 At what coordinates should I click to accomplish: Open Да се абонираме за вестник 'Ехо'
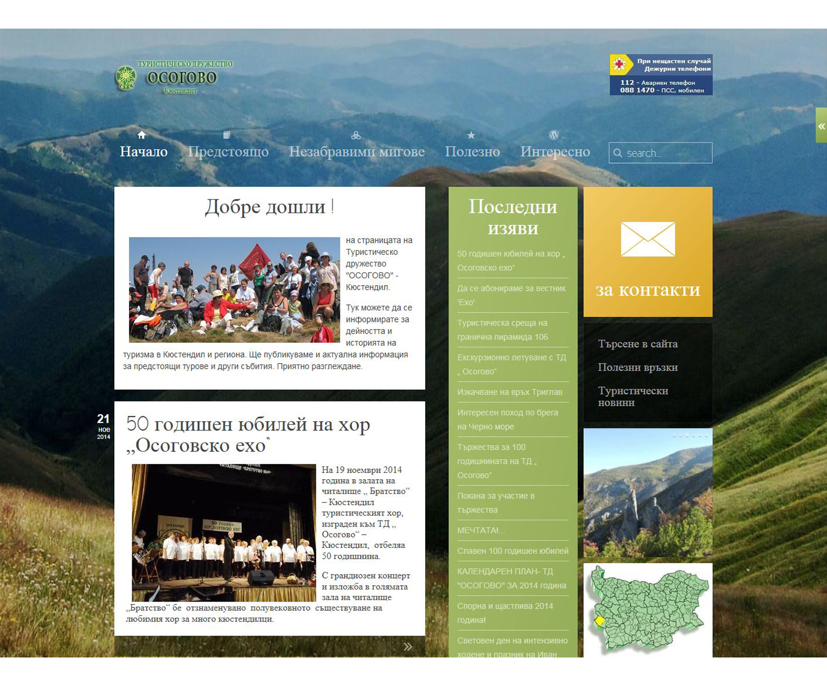pyautogui.click(x=511, y=296)
